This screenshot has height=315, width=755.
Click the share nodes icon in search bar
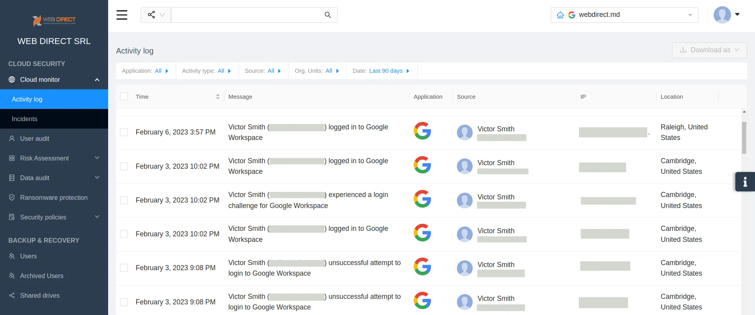pyautogui.click(x=151, y=15)
